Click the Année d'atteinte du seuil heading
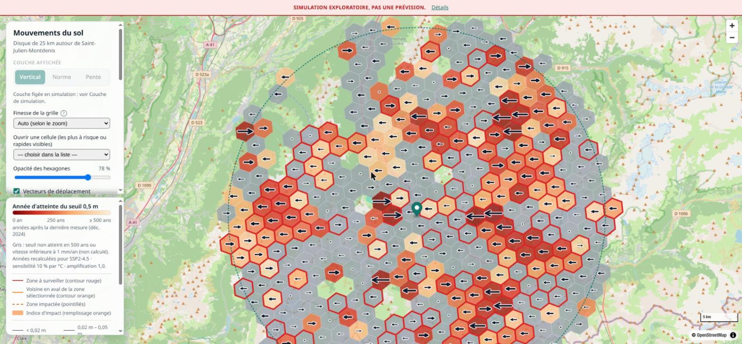The width and height of the screenshot is (742, 344). [x=55, y=206]
